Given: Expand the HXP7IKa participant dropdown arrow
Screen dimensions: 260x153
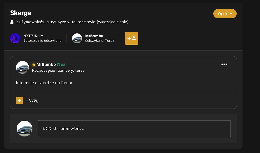Looking at the screenshot, I should (x=42, y=36).
